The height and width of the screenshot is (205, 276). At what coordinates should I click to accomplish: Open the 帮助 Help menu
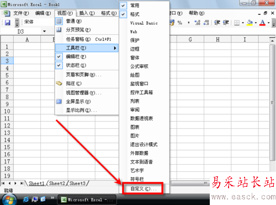(x=197, y=13)
